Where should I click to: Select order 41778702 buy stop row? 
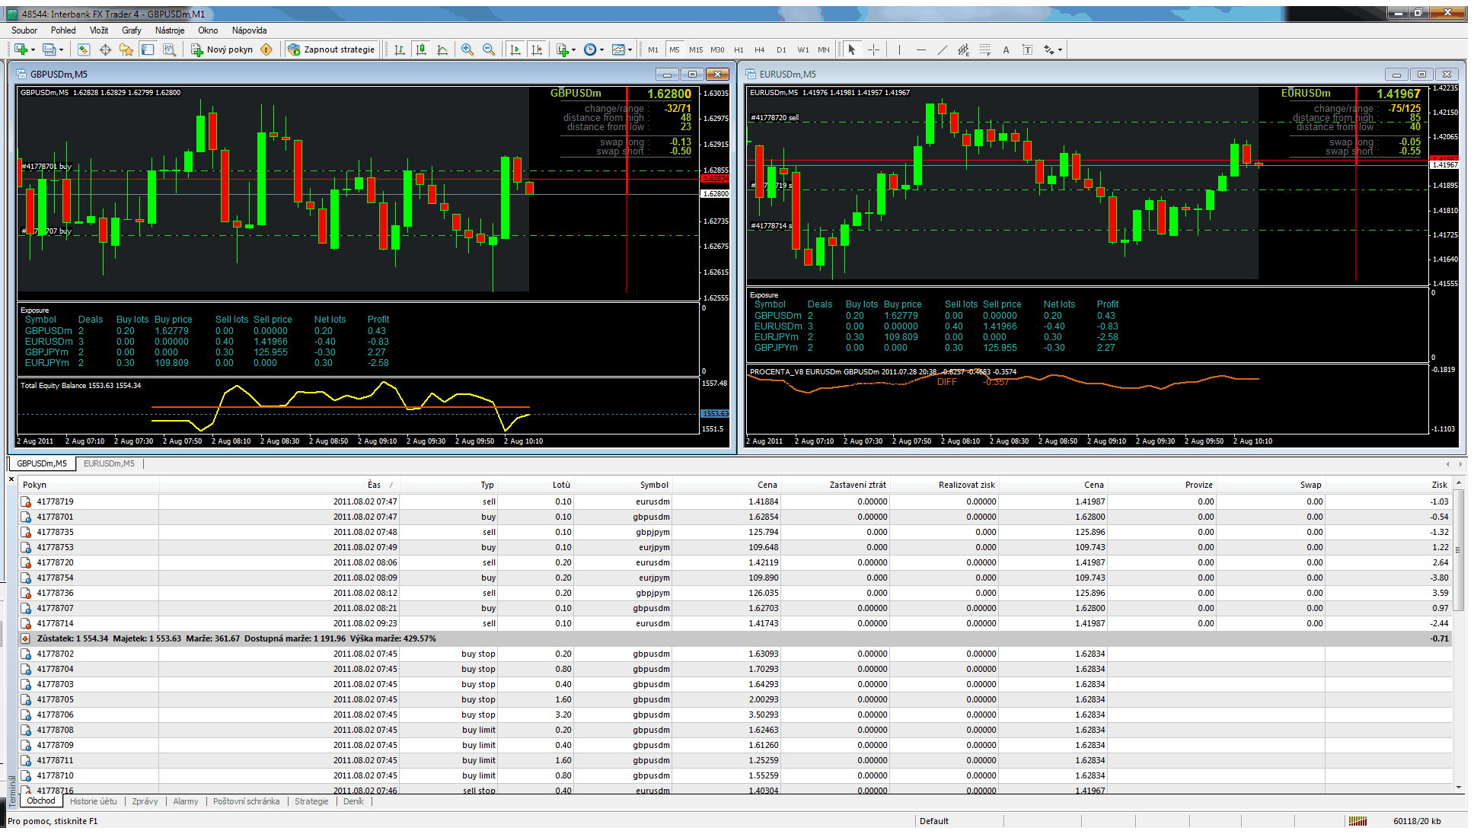735,654
